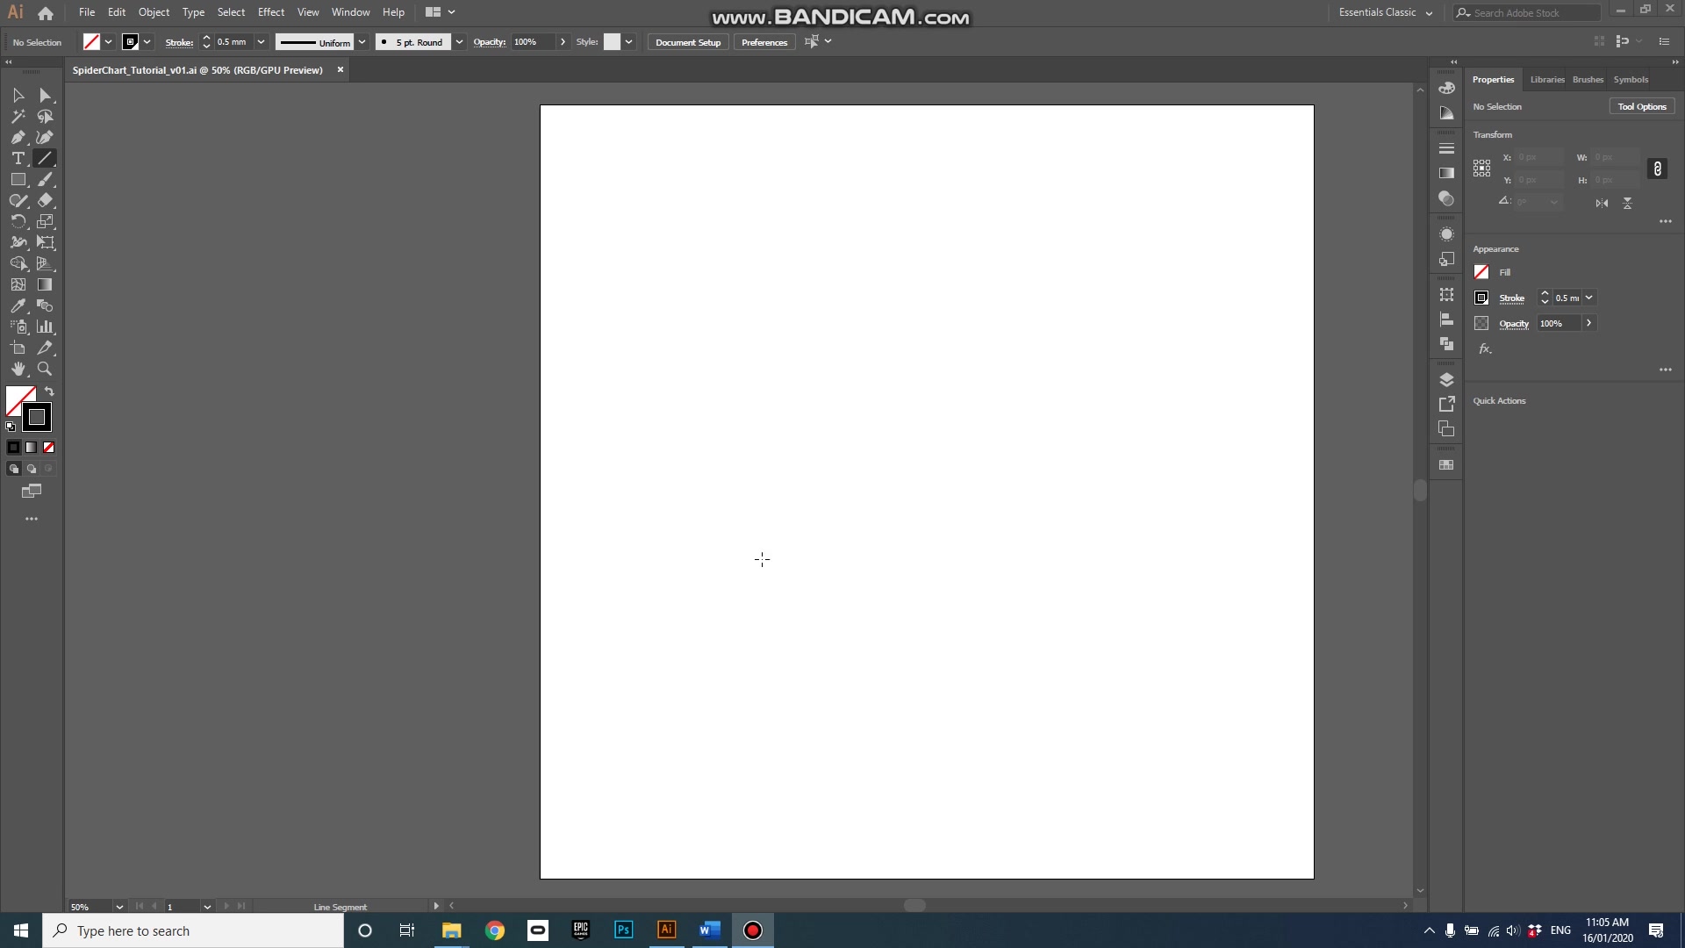Switch to the Brushes tab
Image resolution: width=1685 pixels, height=948 pixels.
click(x=1588, y=79)
